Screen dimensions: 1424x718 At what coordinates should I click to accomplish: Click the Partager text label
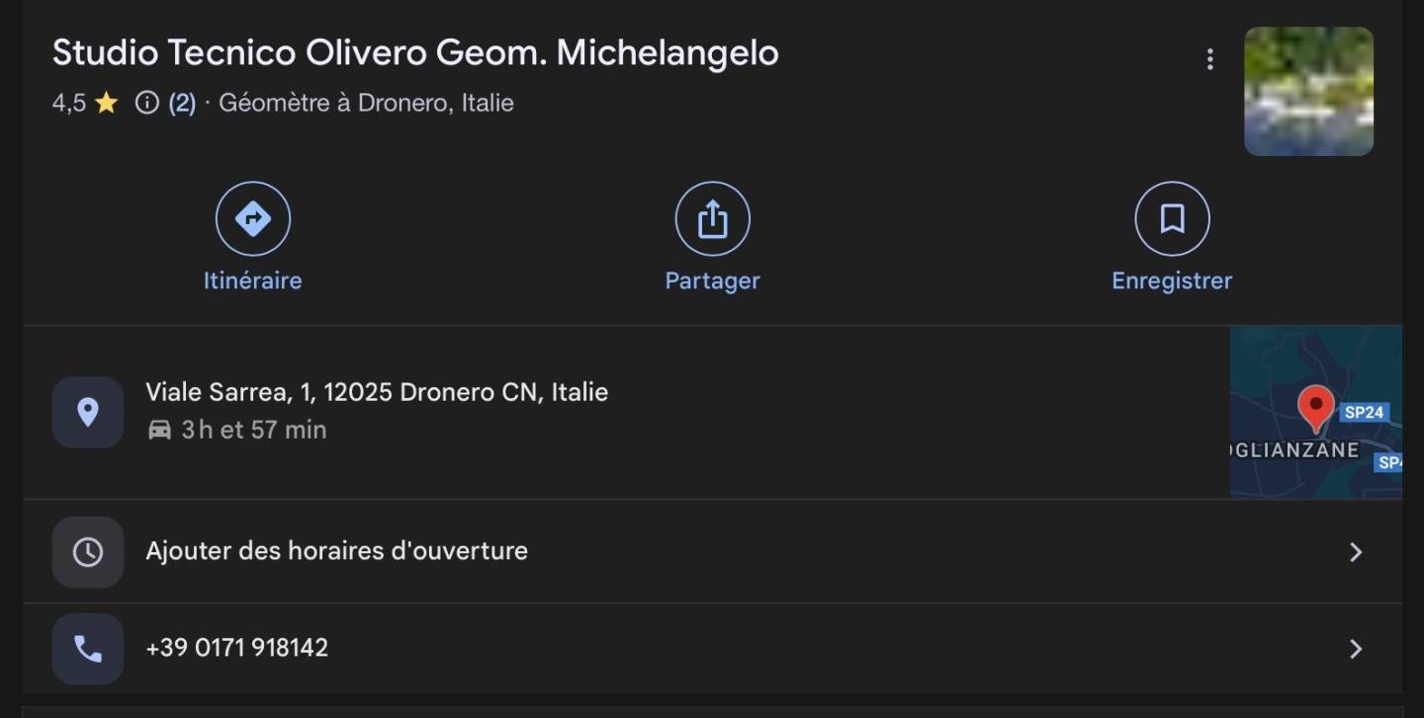tap(712, 280)
